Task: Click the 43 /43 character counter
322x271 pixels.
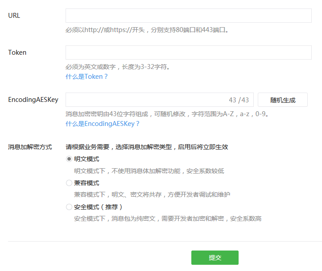Action: 239,100
